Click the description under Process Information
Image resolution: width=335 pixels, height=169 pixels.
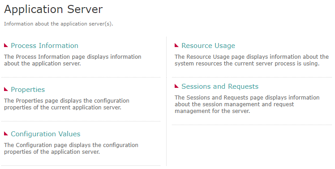click(73, 60)
